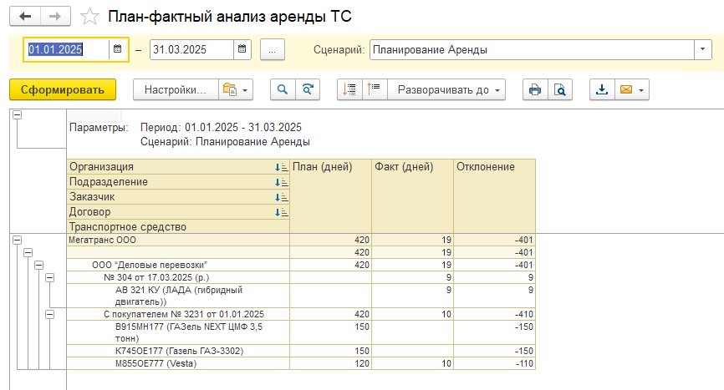Screen dimensions: 724x390
Task: Click the print icon in the toolbar
Action: (x=535, y=89)
